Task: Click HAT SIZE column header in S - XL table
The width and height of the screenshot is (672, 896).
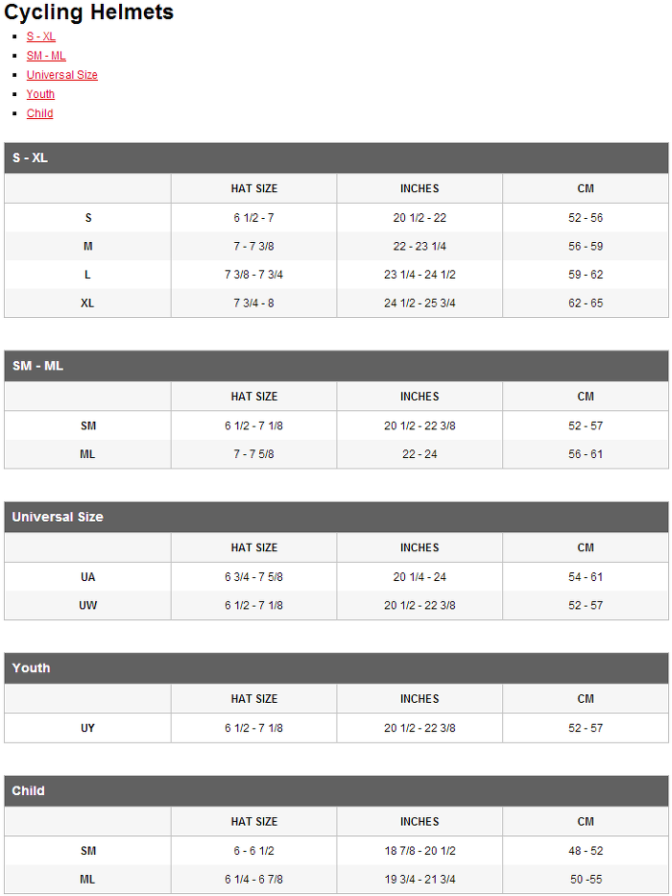Action: pyautogui.click(x=253, y=188)
